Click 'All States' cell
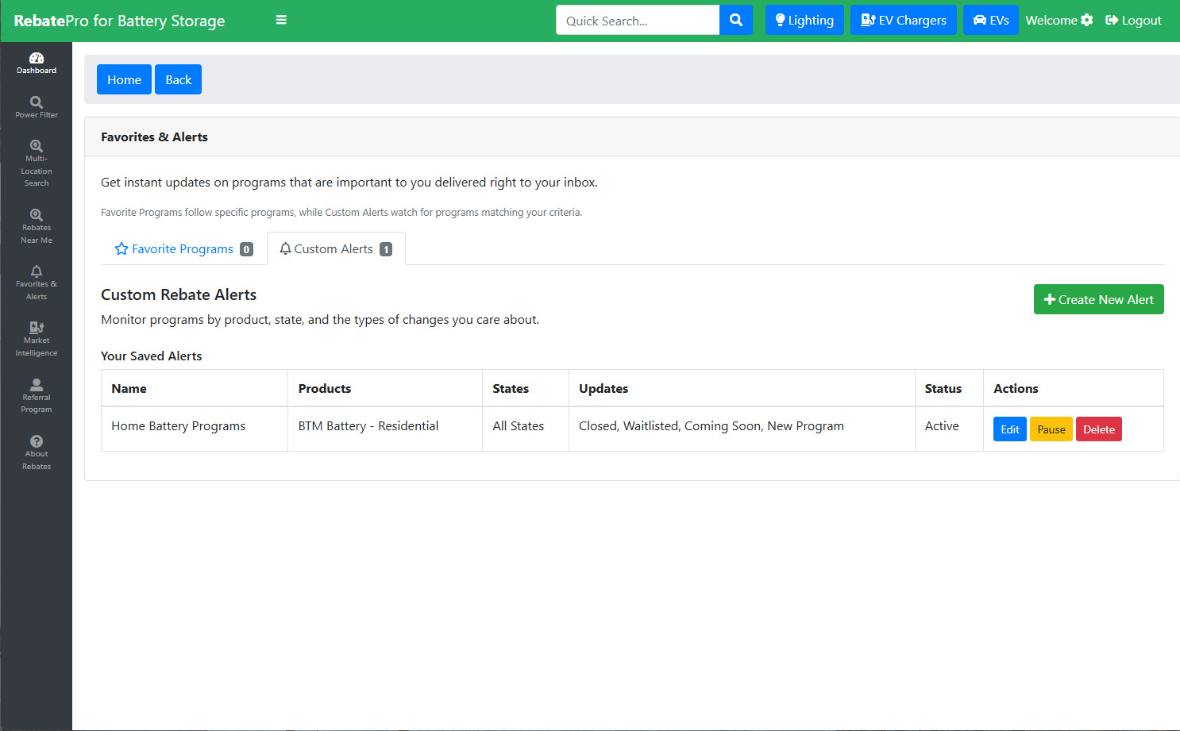The width and height of the screenshot is (1180, 731). pyautogui.click(x=526, y=429)
